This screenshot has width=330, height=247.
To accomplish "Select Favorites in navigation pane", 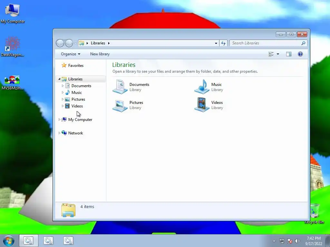I will pos(73,66).
